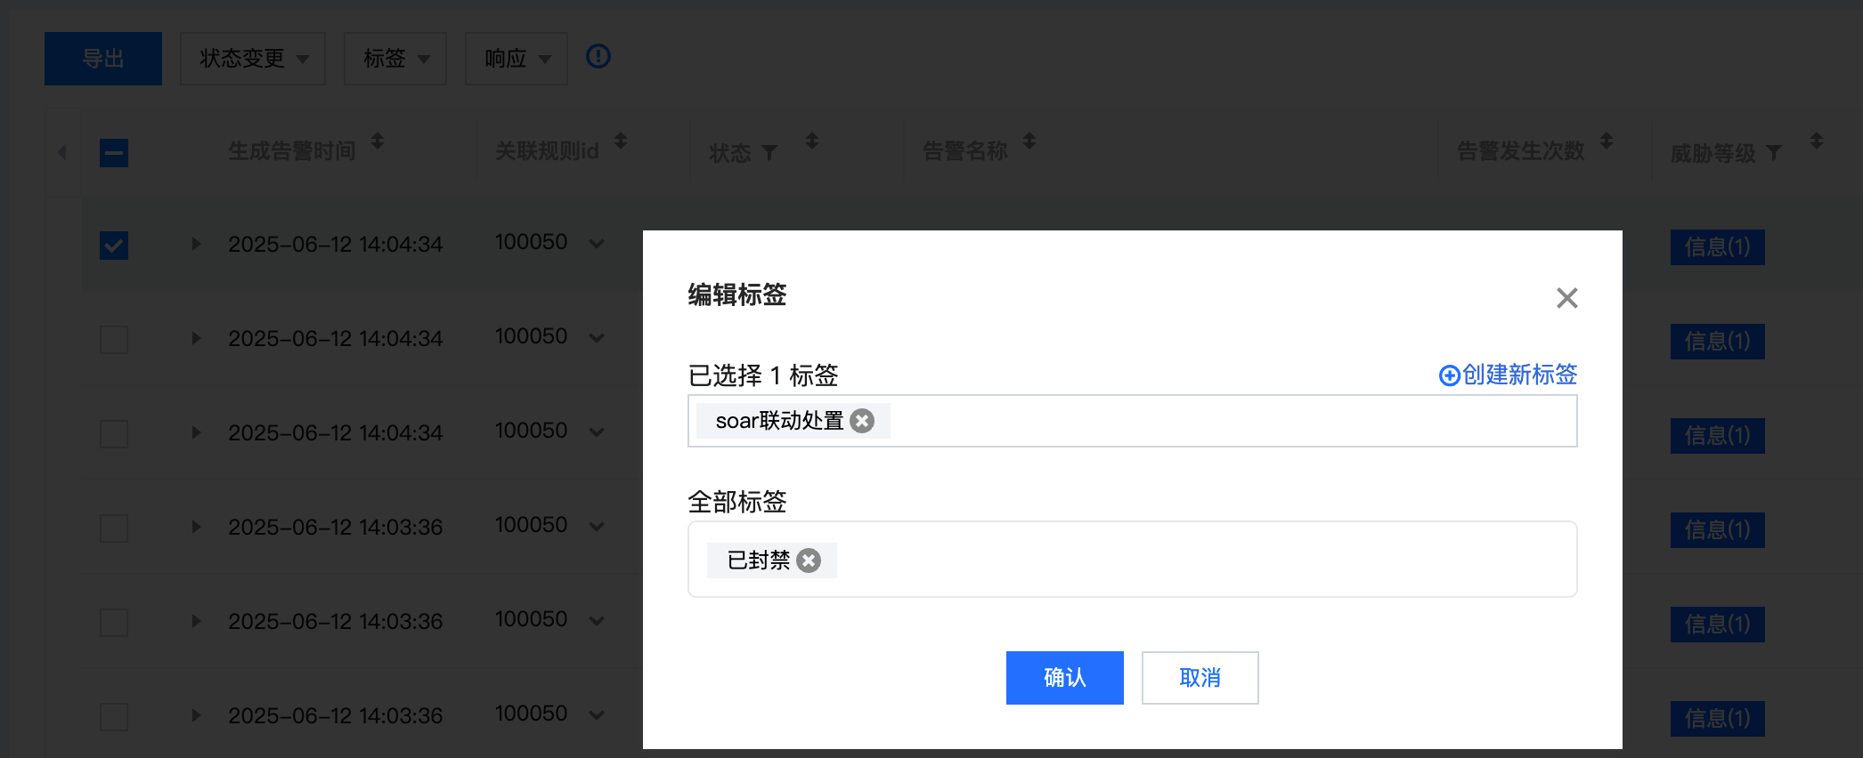This screenshot has width=1863, height=758.
Task: Click the 取消 button
Action: tap(1200, 678)
